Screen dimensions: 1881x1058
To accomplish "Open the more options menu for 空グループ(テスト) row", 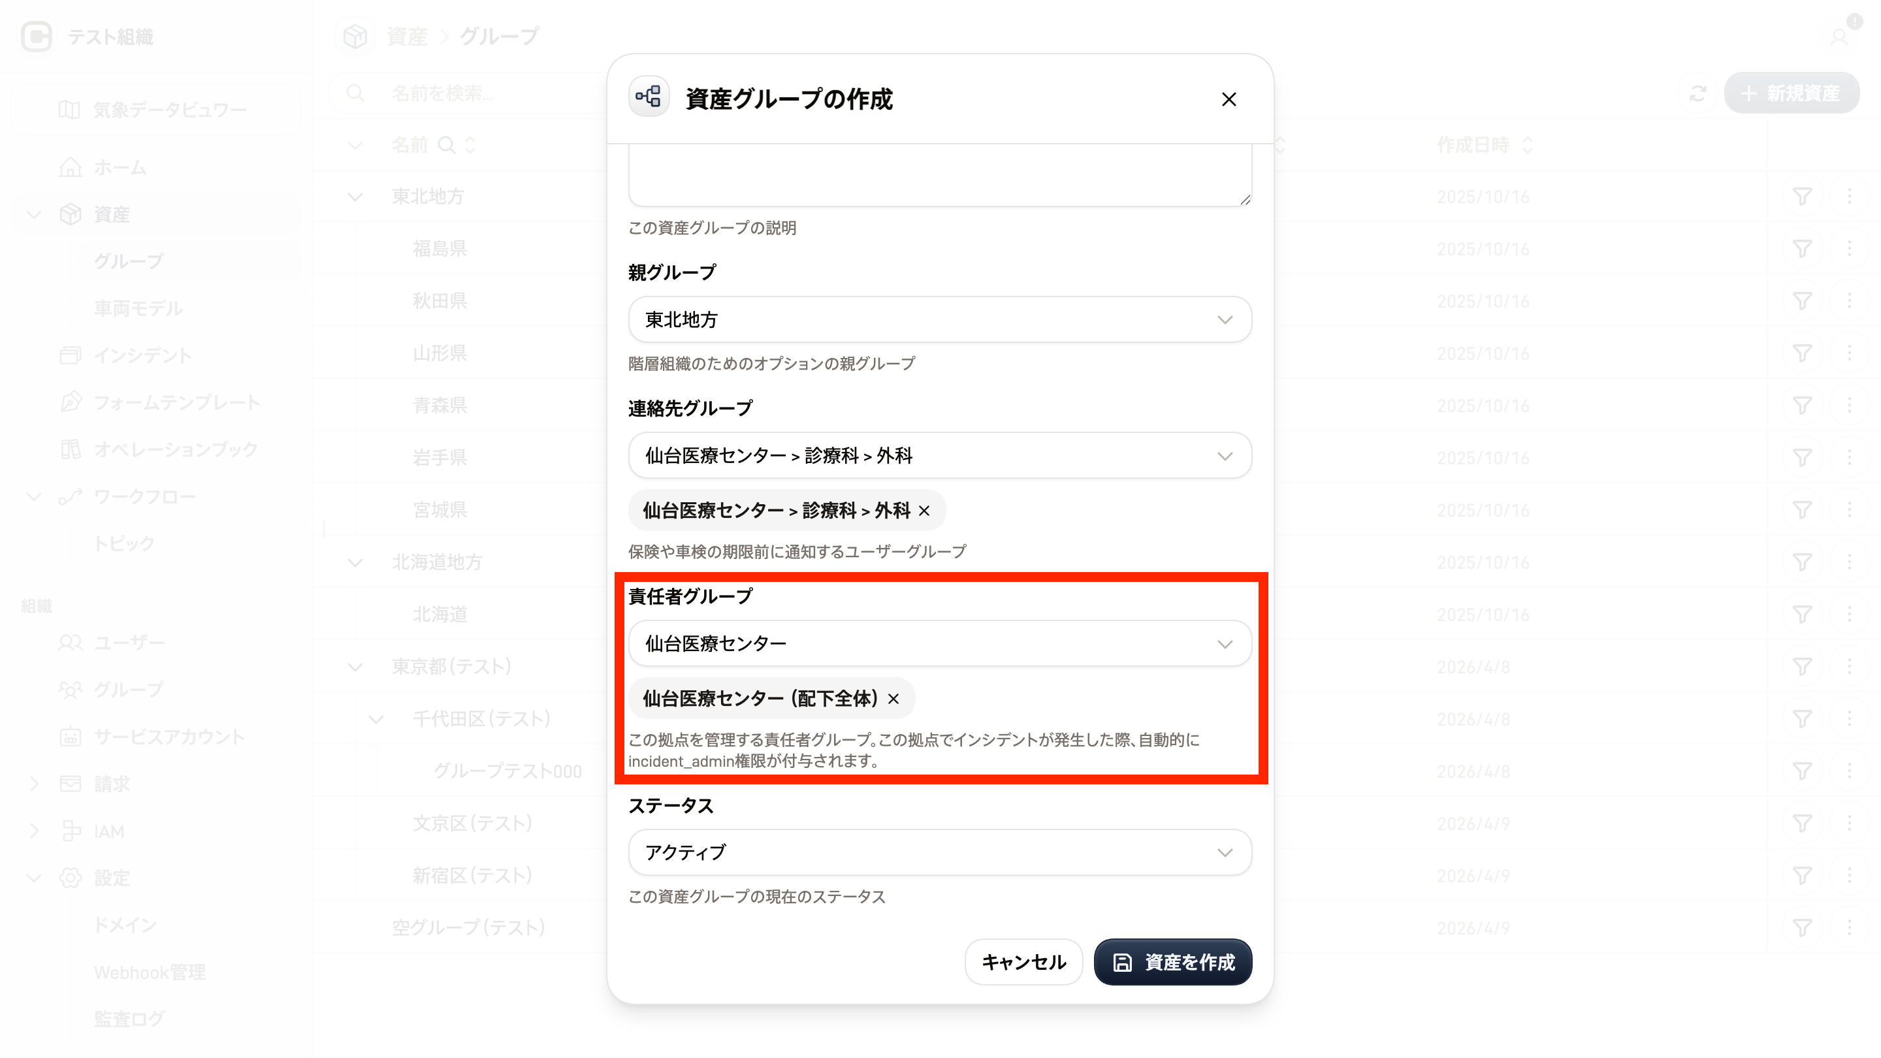I will (1849, 928).
